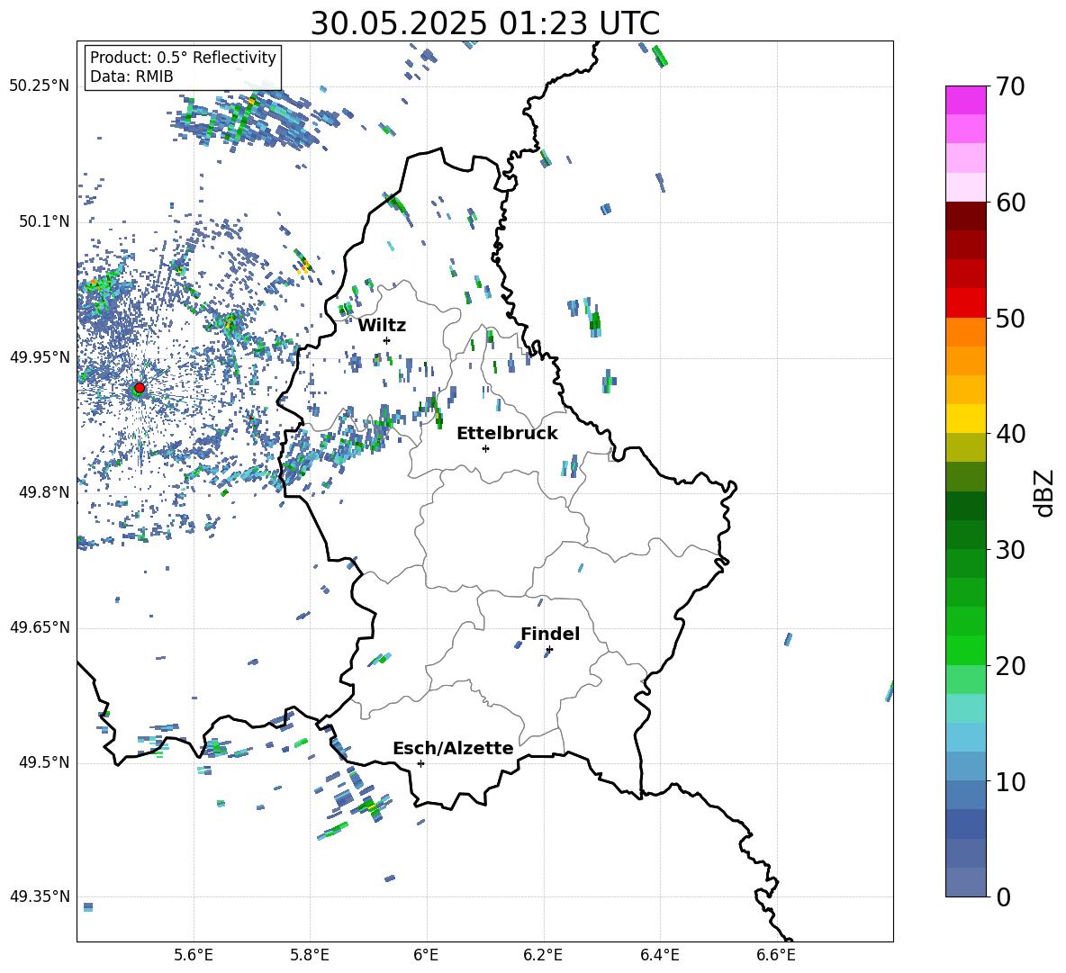Click the 'Data: RMIB' text
The width and height of the screenshot is (1066, 973).
tap(131, 77)
